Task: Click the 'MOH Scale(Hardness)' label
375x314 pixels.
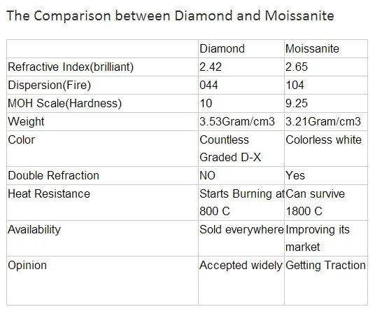Action: tap(65, 104)
